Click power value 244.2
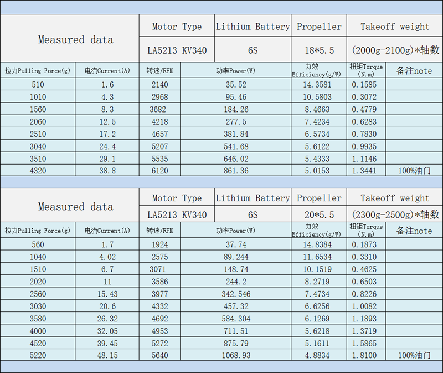The image size is (443, 373). 236,282
